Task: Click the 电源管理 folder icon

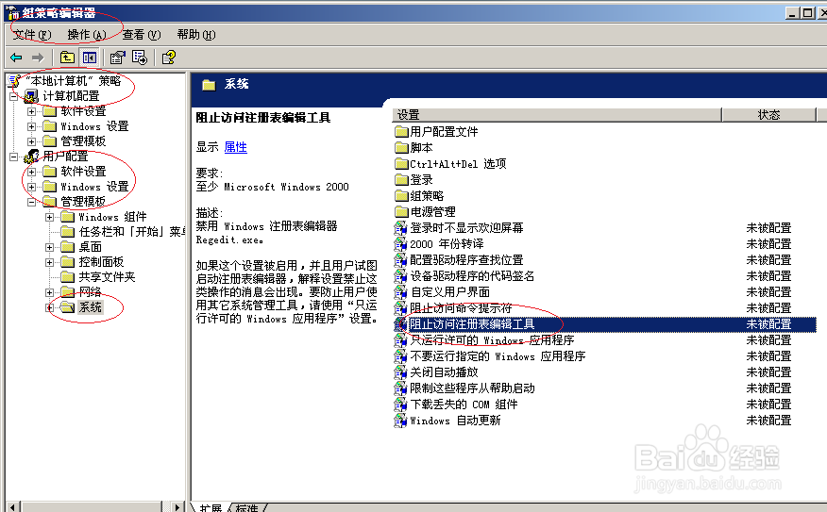Action: [x=401, y=212]
